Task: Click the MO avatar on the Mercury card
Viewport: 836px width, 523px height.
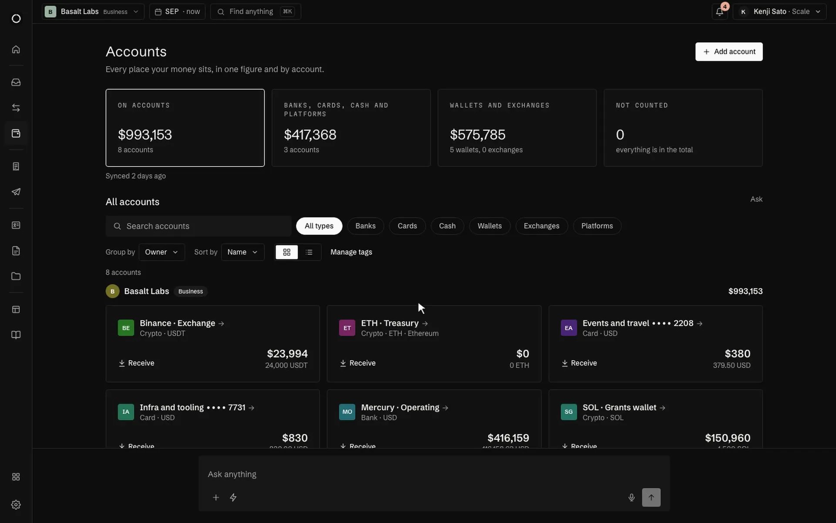Action: pos(347,412)
